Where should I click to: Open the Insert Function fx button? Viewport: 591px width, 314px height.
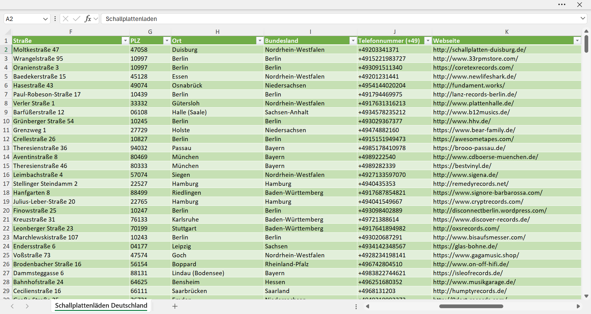click(x=88, y=19)
